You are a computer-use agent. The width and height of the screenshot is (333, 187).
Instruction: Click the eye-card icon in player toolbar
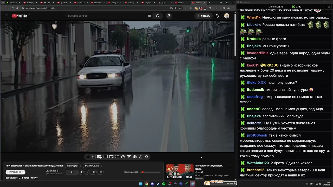click(x=100, y=157)
